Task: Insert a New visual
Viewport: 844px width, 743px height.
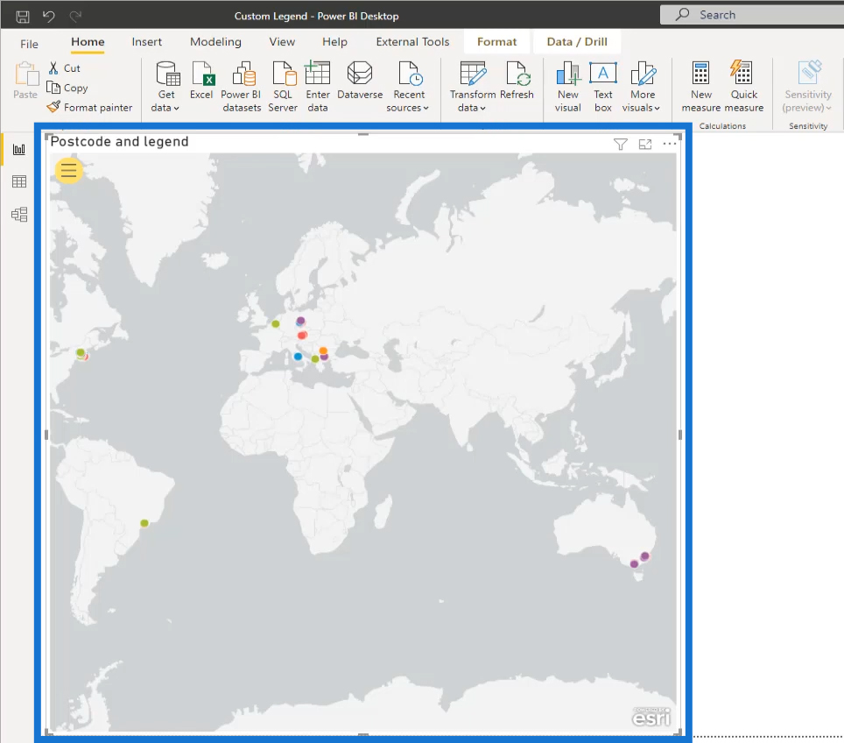Action: click(x=568, y=87)
